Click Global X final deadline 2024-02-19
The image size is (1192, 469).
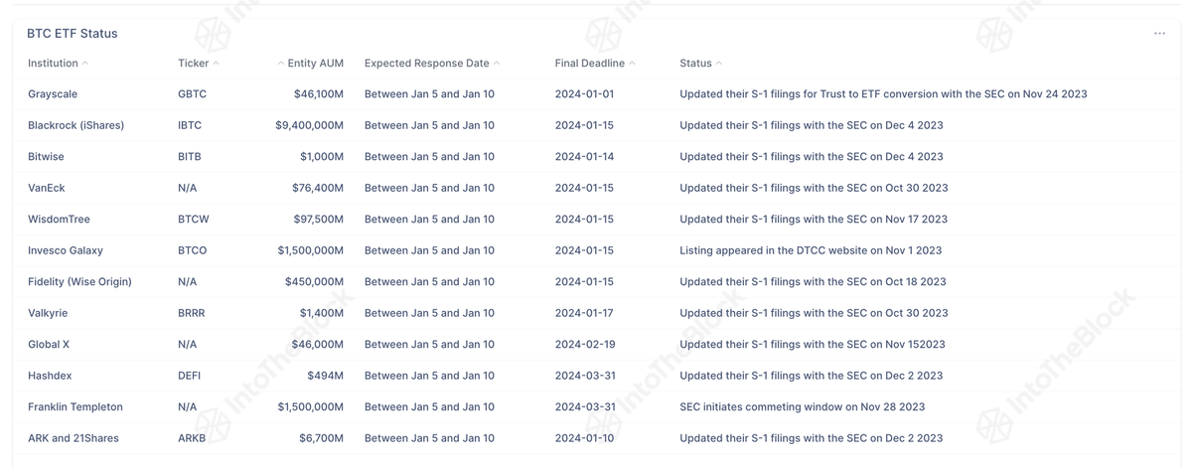click(x=585, y=345)
